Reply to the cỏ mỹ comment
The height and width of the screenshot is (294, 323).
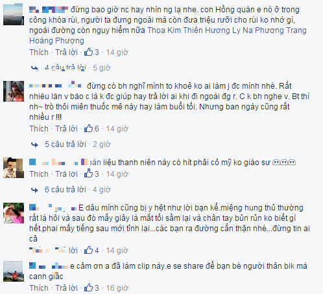tap(66, 174)
